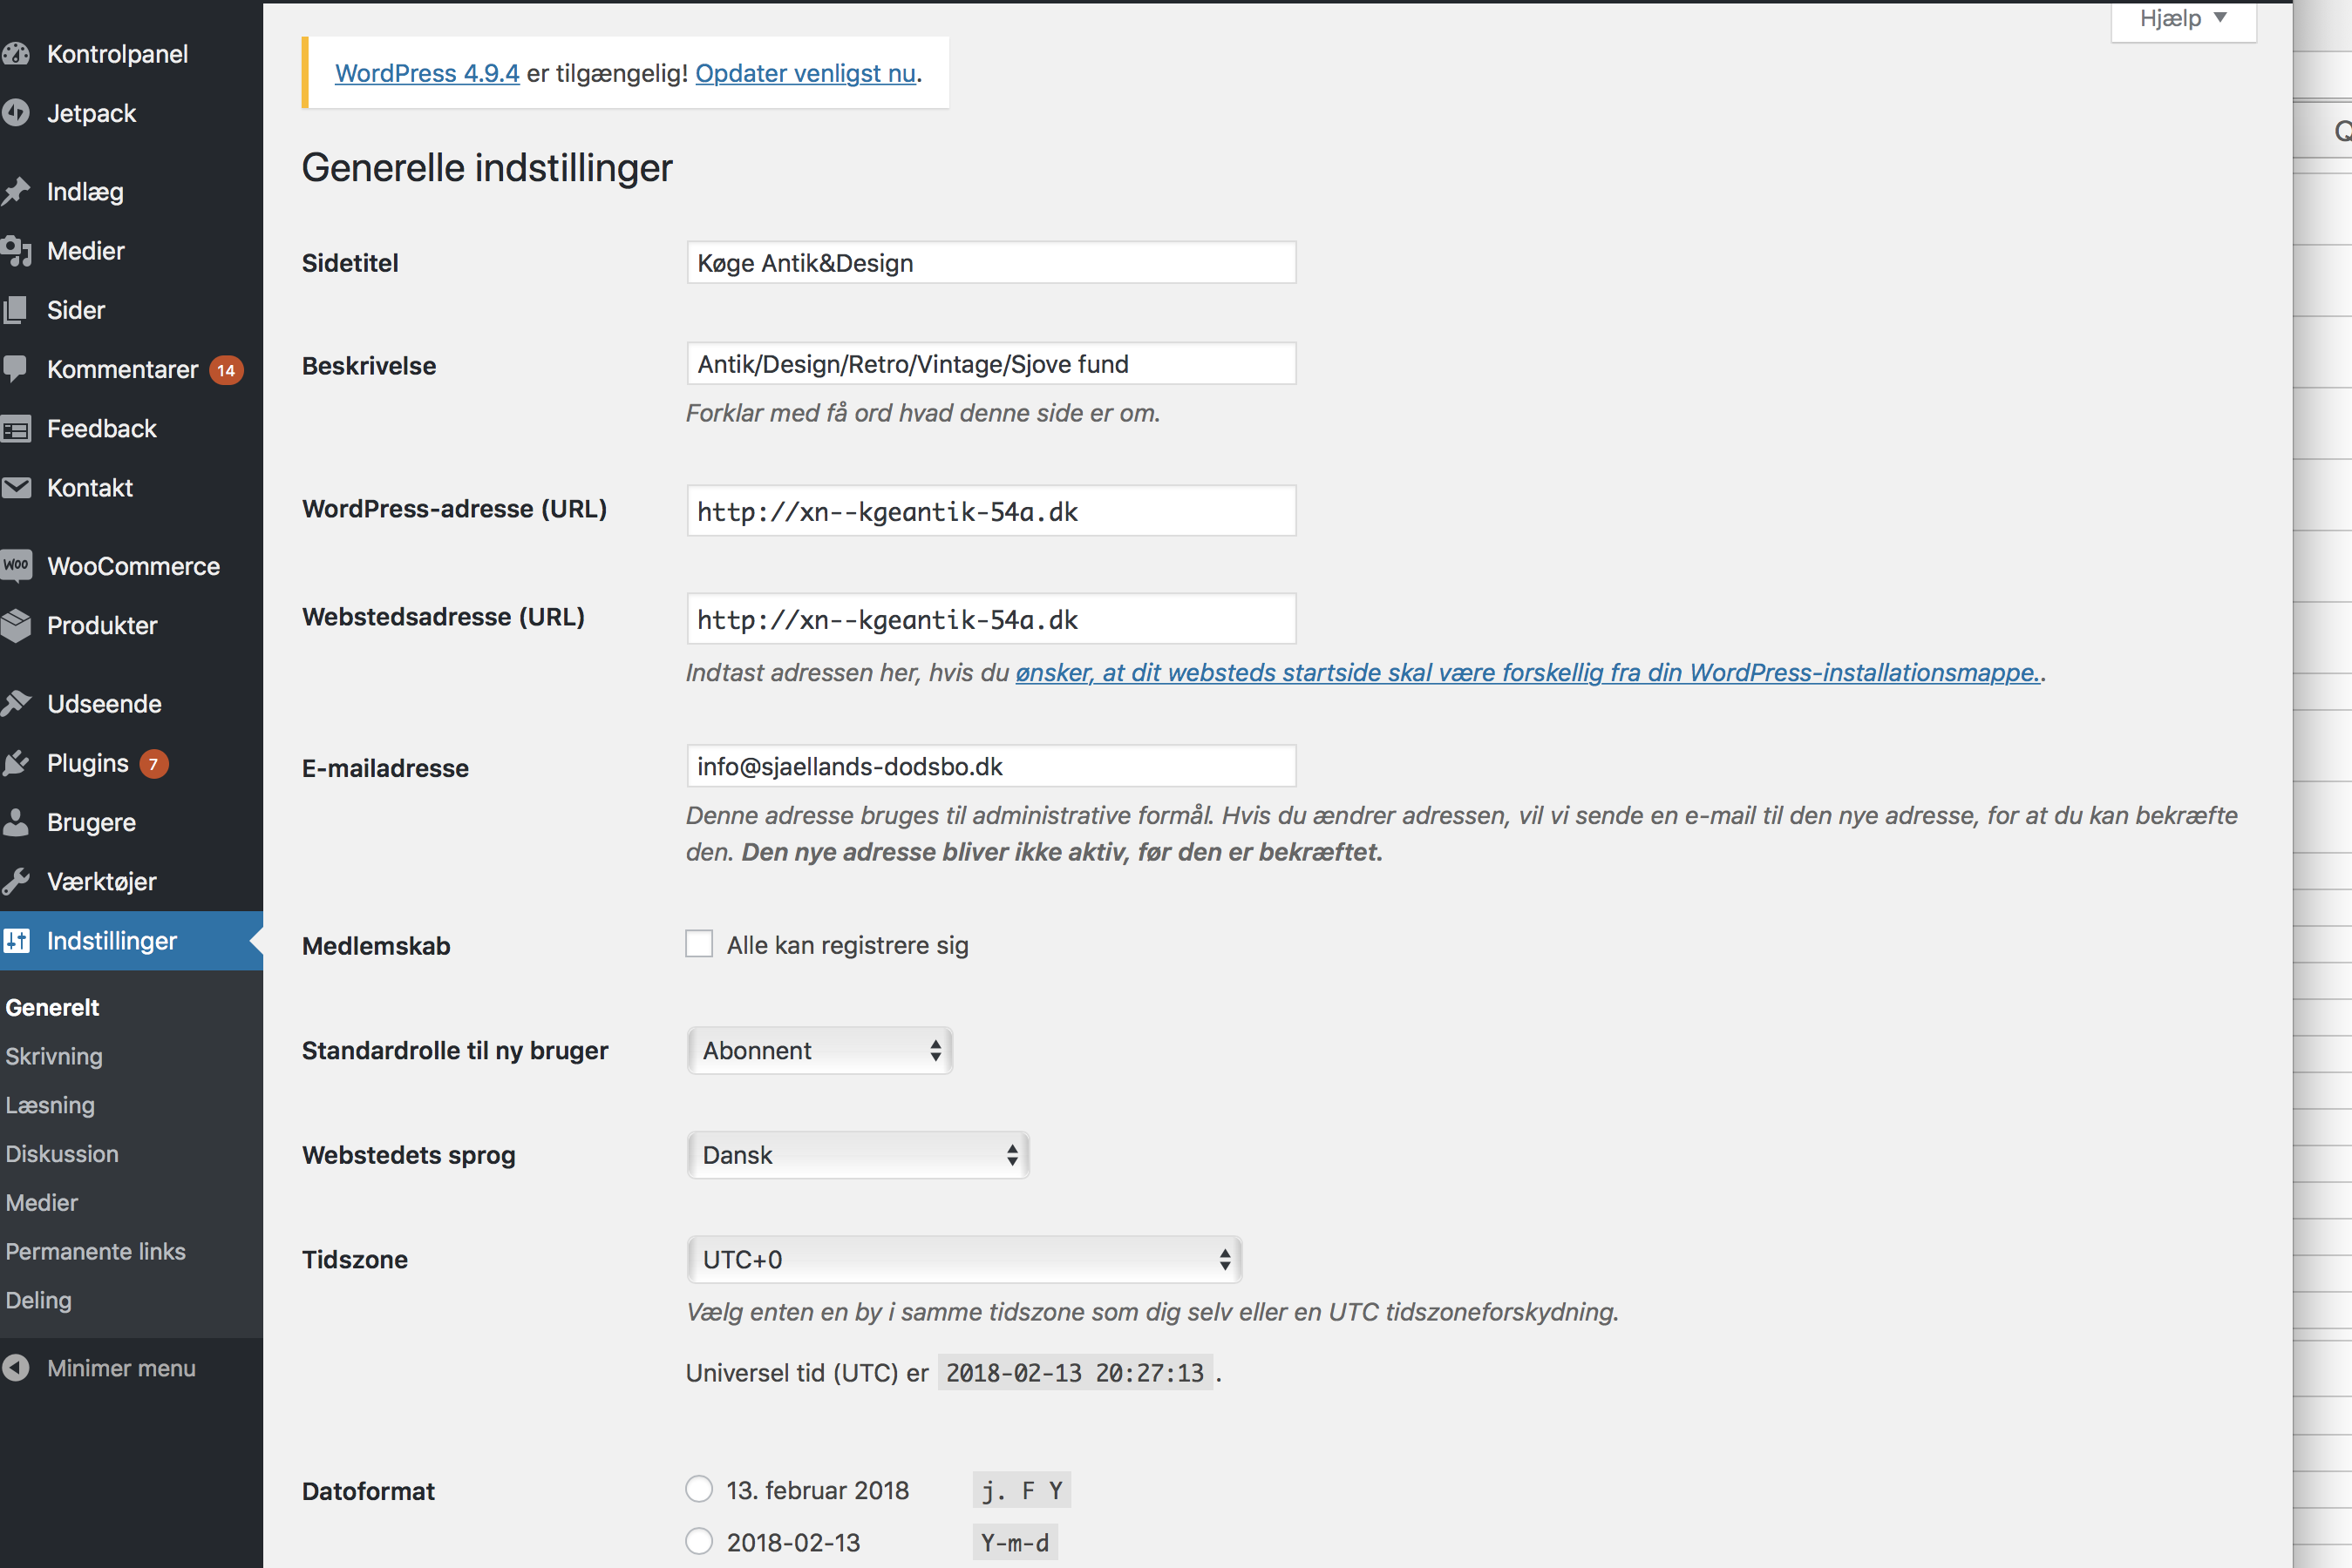This screenshot has height=1568, width=2352.
Task: Click the Indlæg pushpin icon
Action: (16, 191)
